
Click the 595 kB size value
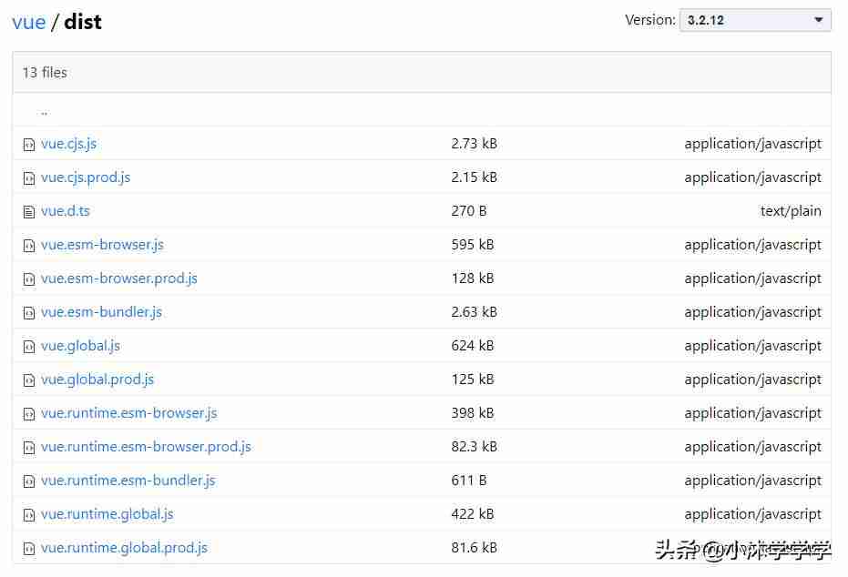click(473, 245)
